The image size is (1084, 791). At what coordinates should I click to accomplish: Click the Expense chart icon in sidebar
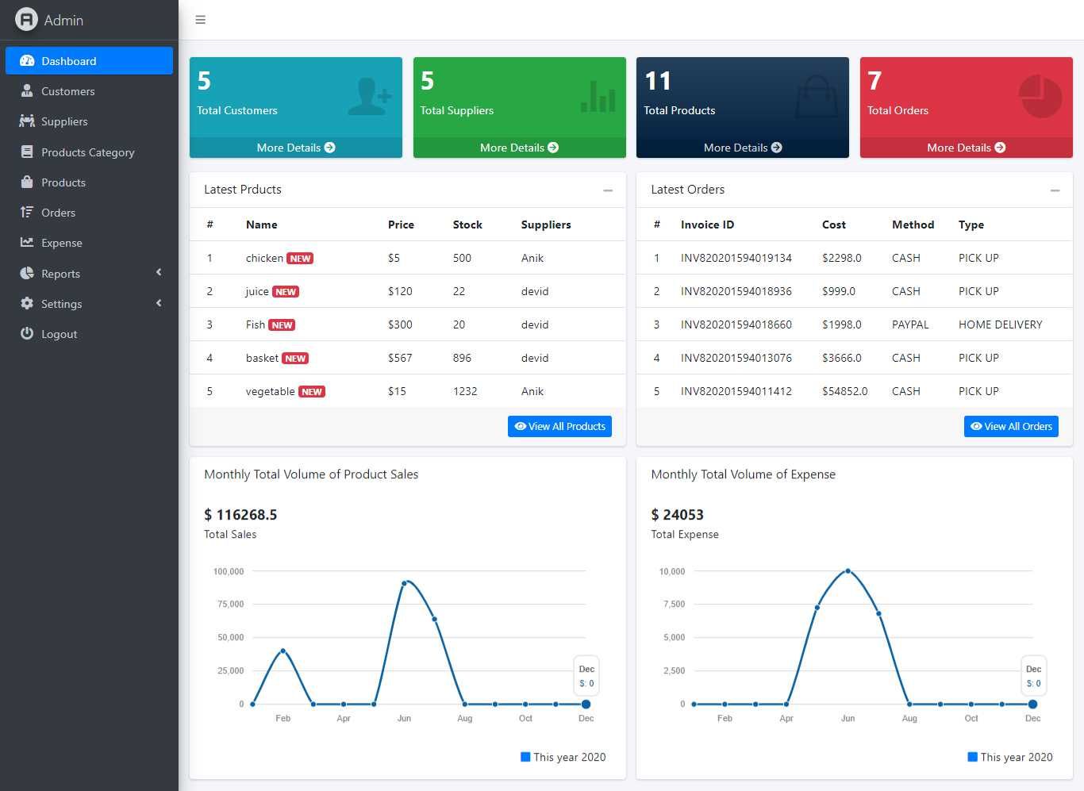click(27, 243)
